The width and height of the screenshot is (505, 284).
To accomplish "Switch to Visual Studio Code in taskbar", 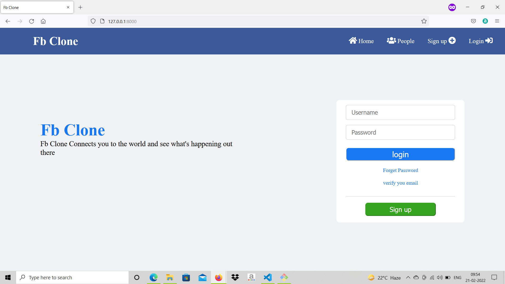I will [x=268, y=277].
